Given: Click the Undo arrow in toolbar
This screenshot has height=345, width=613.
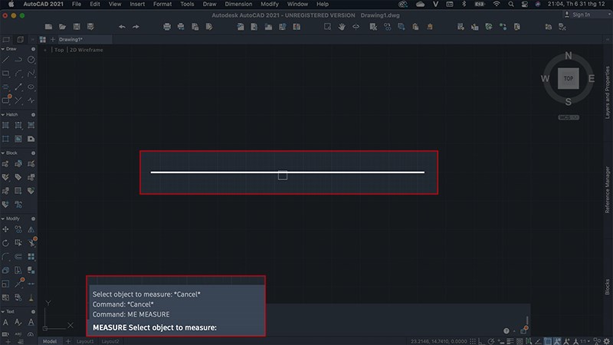Looking at the screenshot, I should coord(122,27).
